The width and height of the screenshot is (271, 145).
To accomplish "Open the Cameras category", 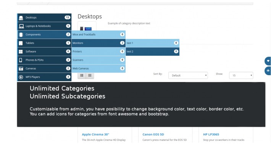I will coord(44,68).
